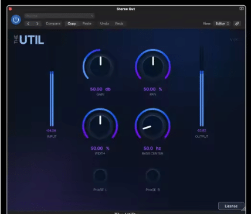
Task: Click the 50.00 db gain value
Action: point(100,89)
